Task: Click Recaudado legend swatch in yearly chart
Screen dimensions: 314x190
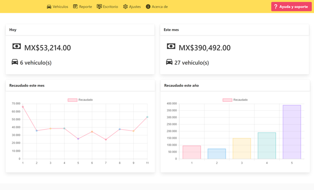Action: (227, 100)
